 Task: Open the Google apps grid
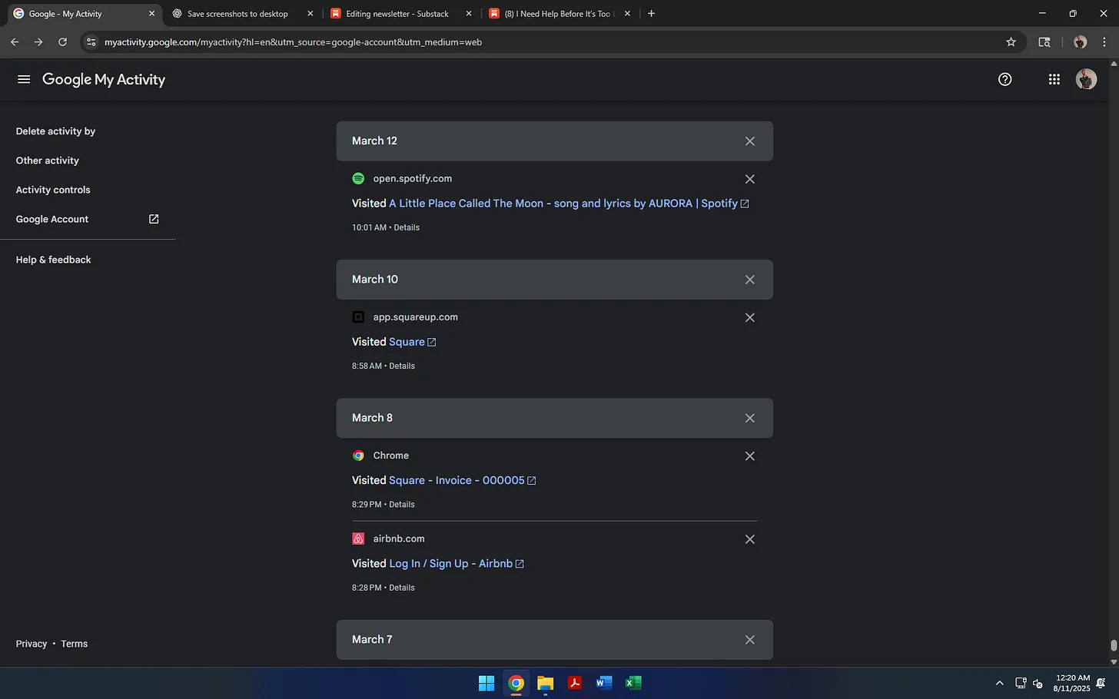(x=1054, y=79)
